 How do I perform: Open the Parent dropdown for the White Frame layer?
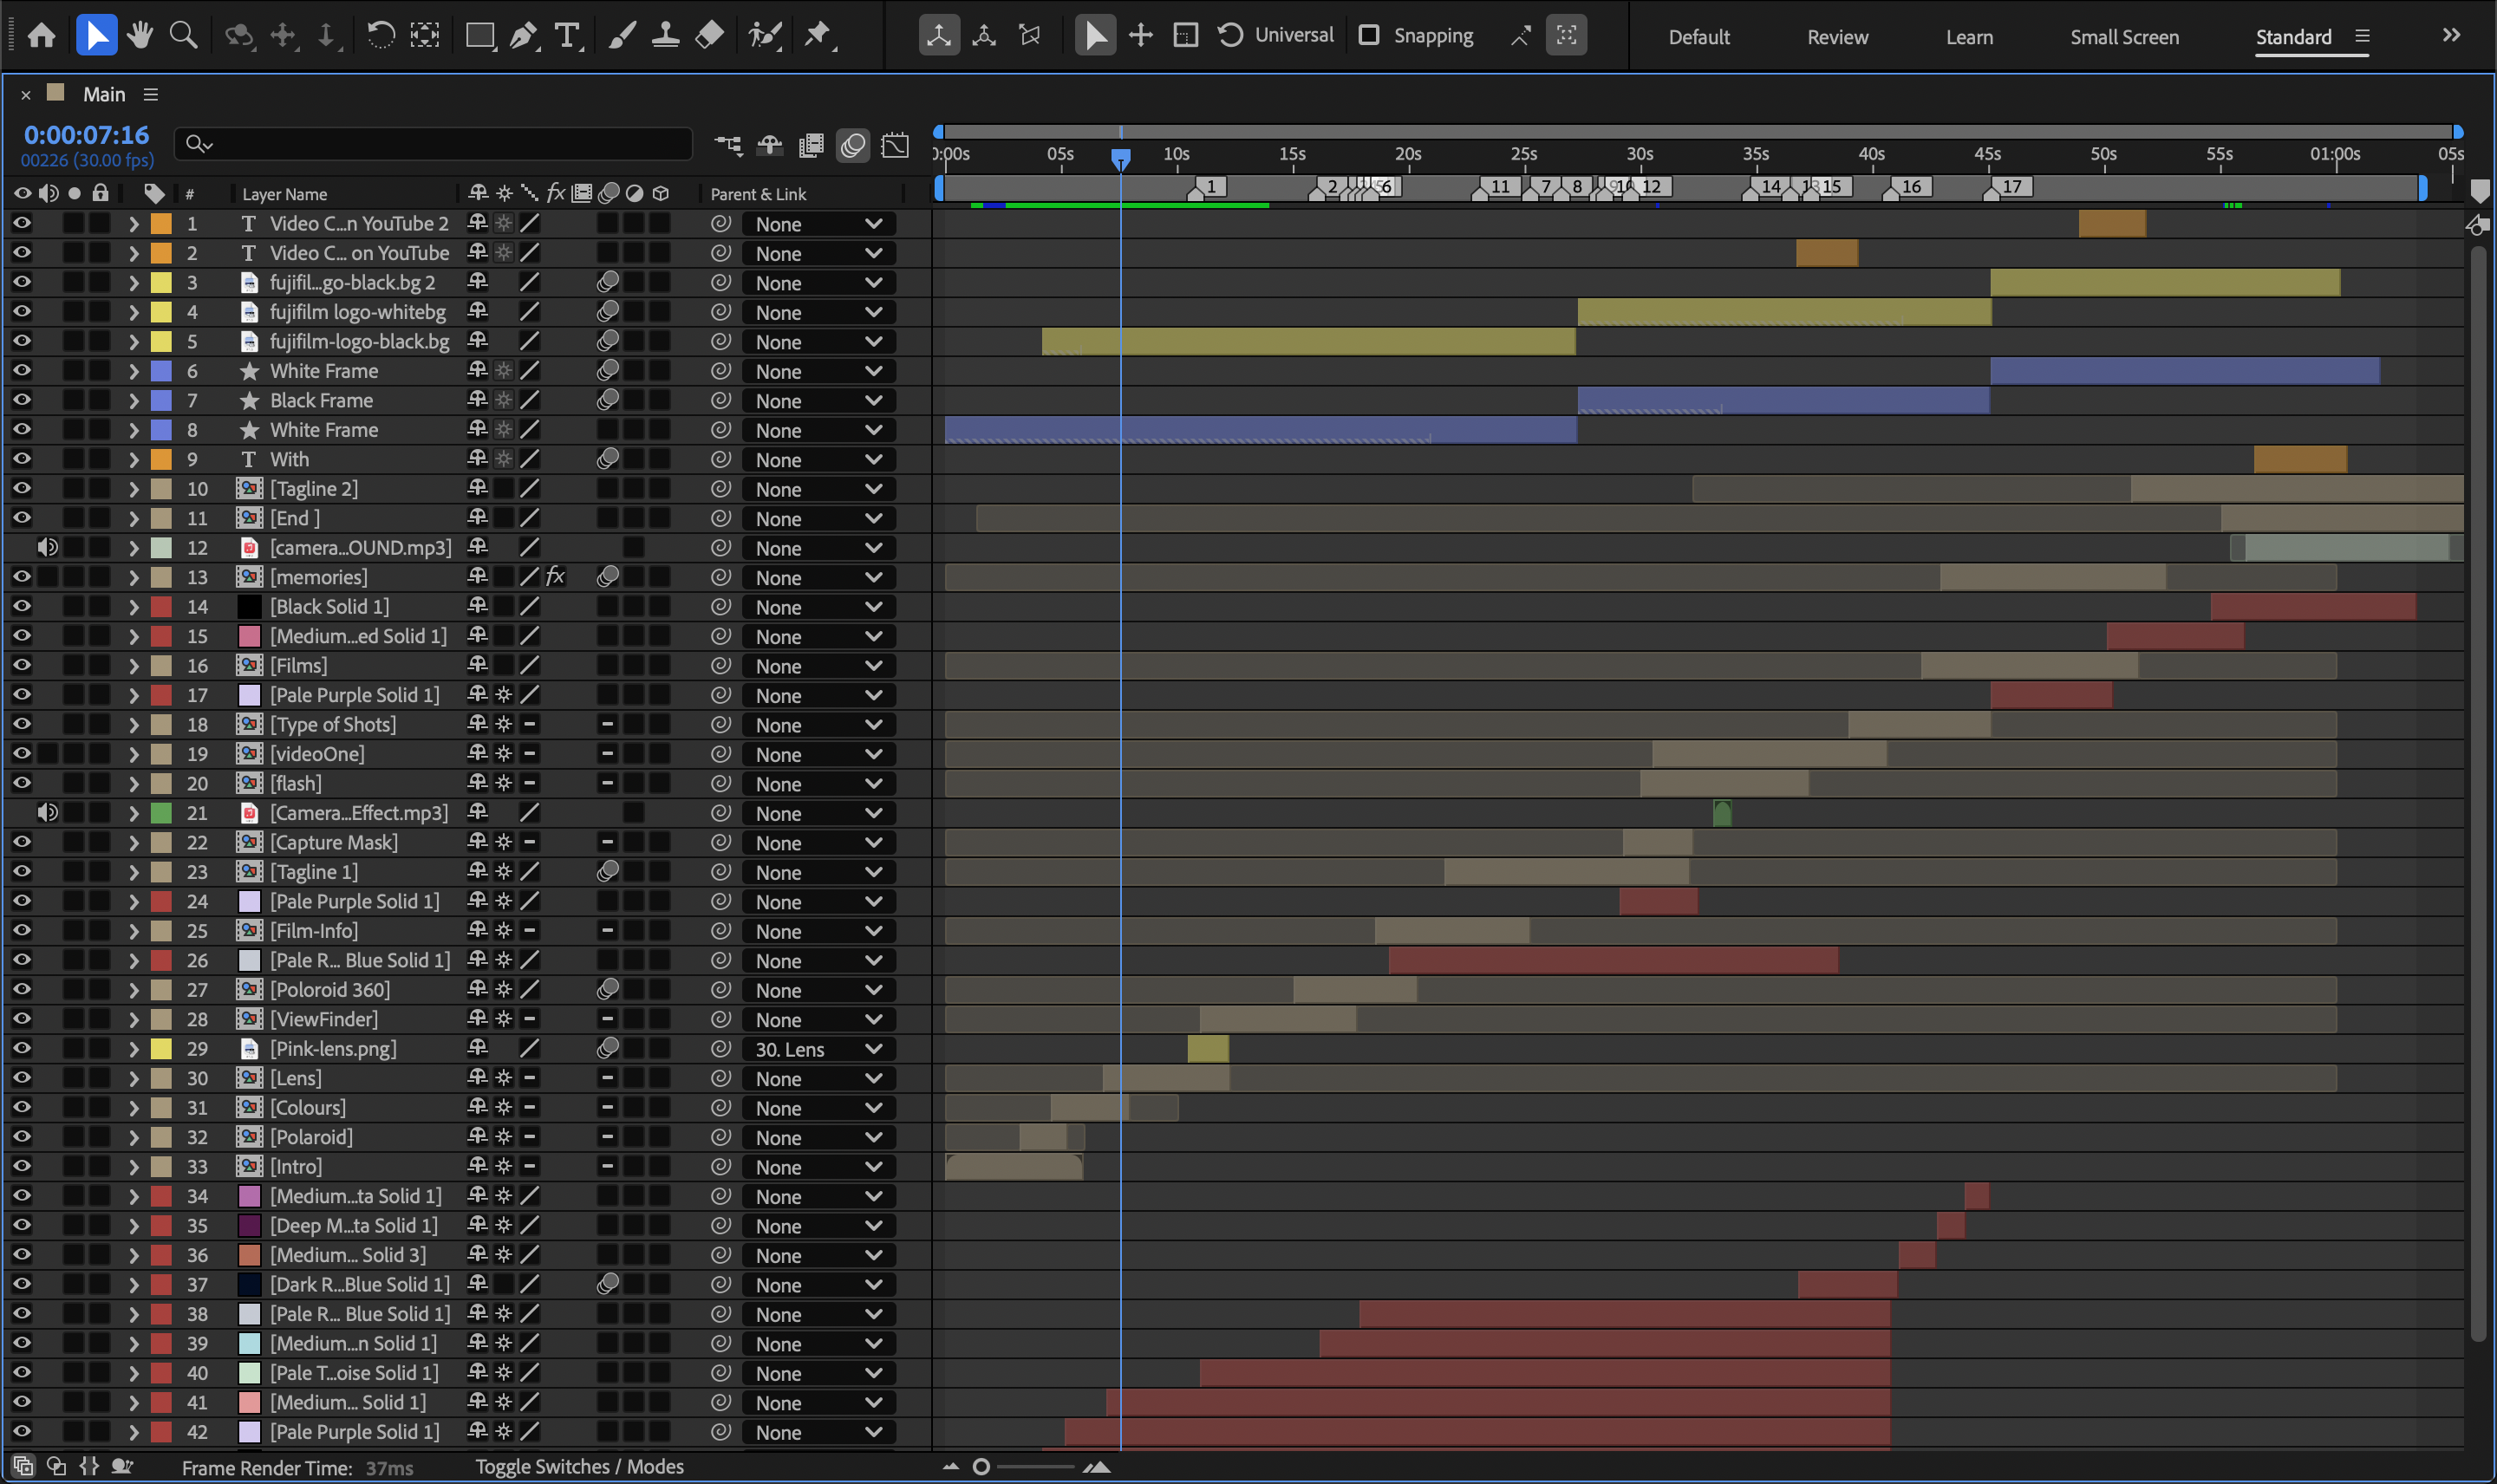(818, 371)
